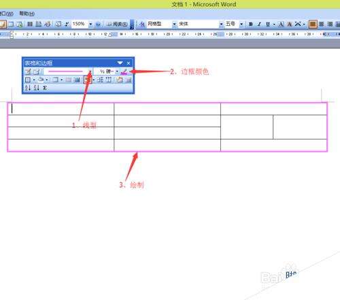Click the AutoSum sigma icon
Image resolution: width=340 pixels, height=300 pixels.
tap(45, 88)
